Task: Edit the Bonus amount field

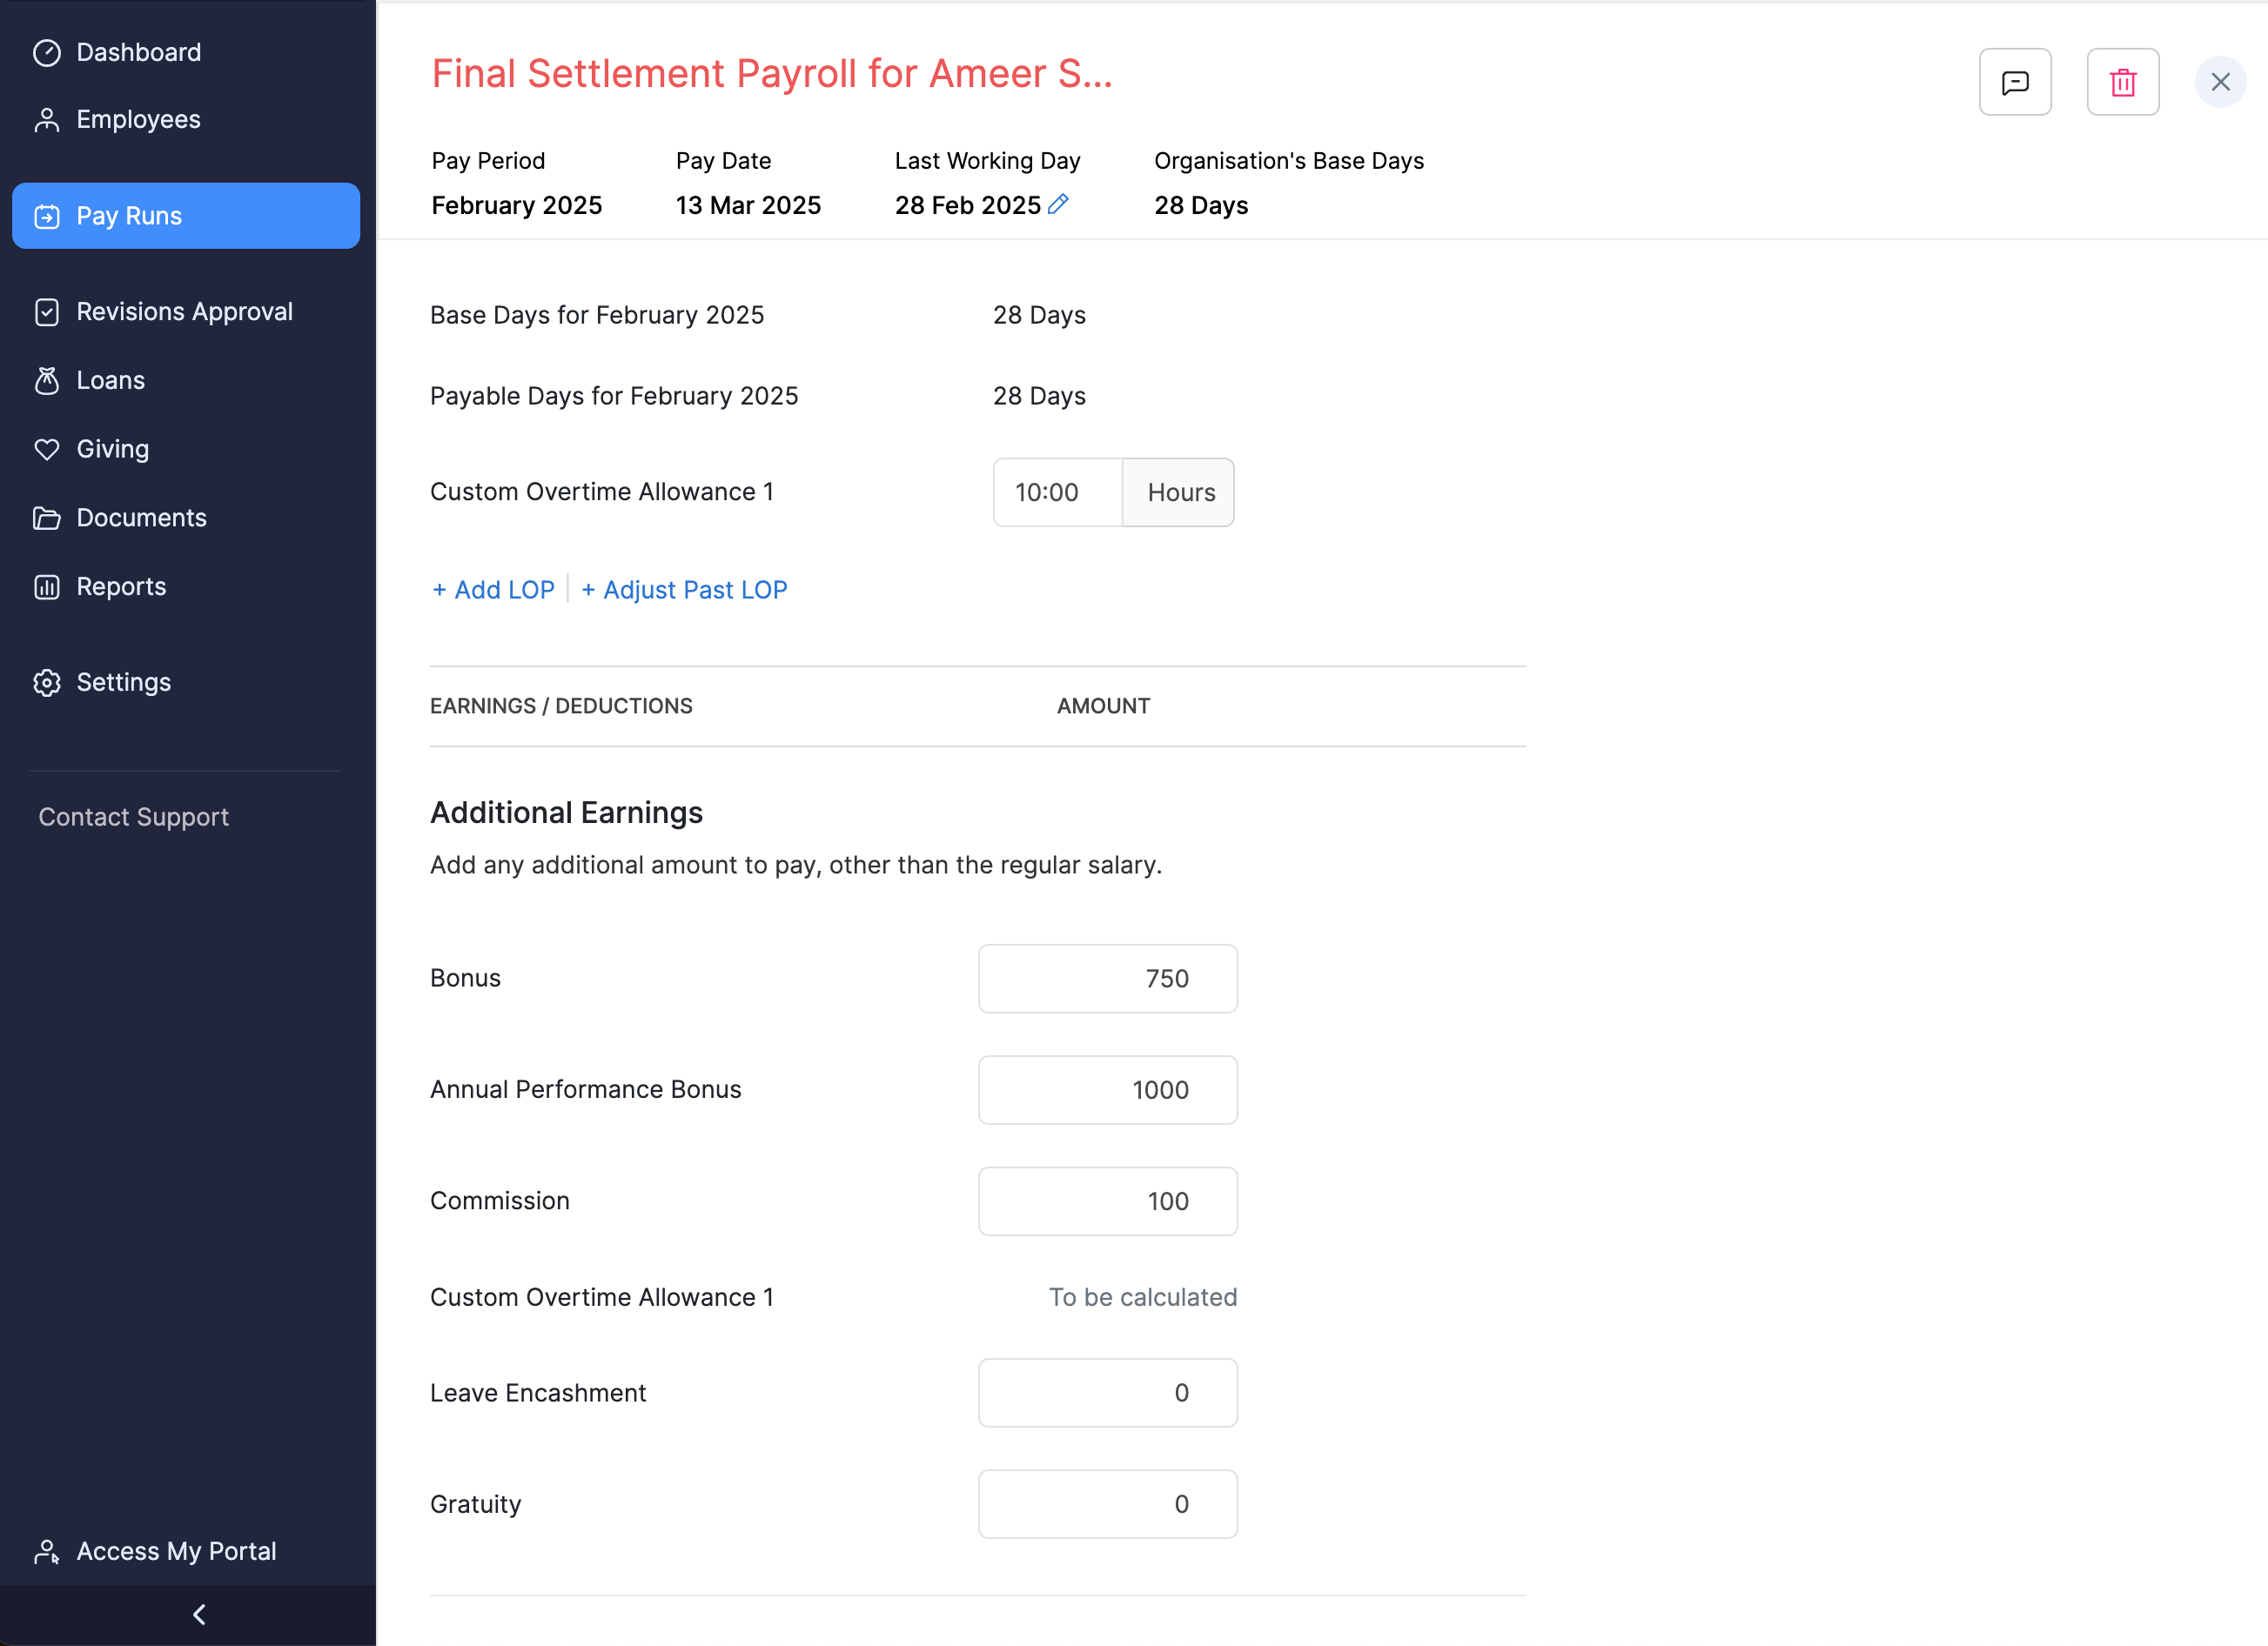Action: (x=1107, y=979)
